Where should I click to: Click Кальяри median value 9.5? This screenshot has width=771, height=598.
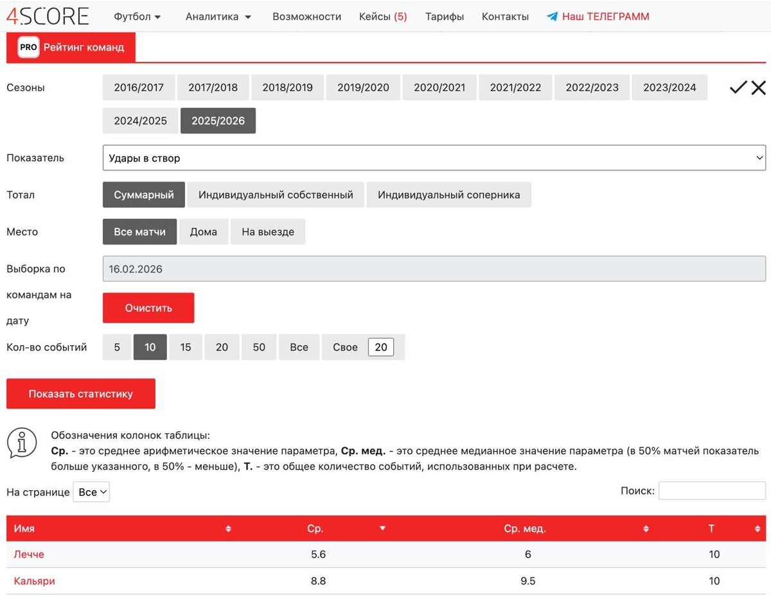[x=528, y=581]
